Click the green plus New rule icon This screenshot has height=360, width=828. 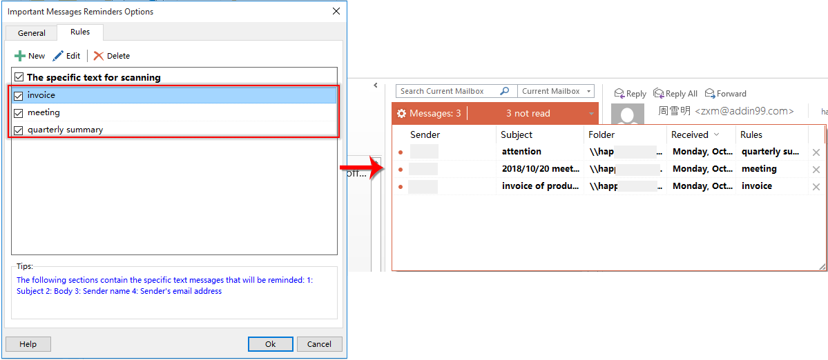pos(20,56)
